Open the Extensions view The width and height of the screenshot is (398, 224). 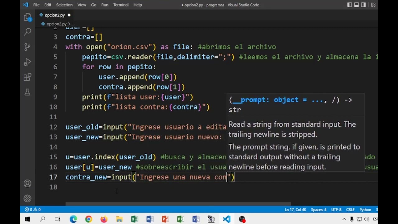[28, 77]
